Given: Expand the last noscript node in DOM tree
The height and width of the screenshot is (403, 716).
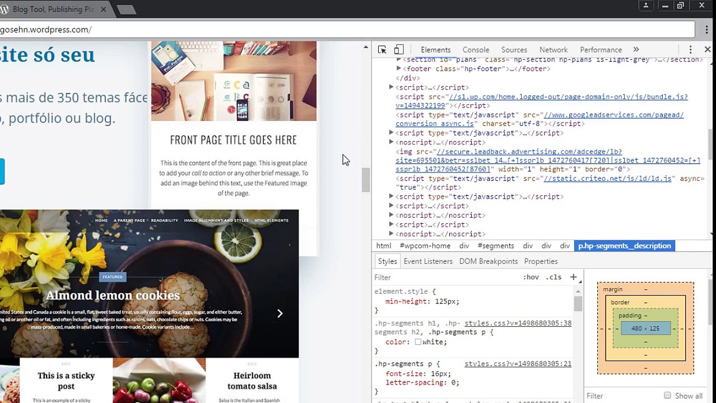Looking at the screenshot, I should click(x=392, y=233).
